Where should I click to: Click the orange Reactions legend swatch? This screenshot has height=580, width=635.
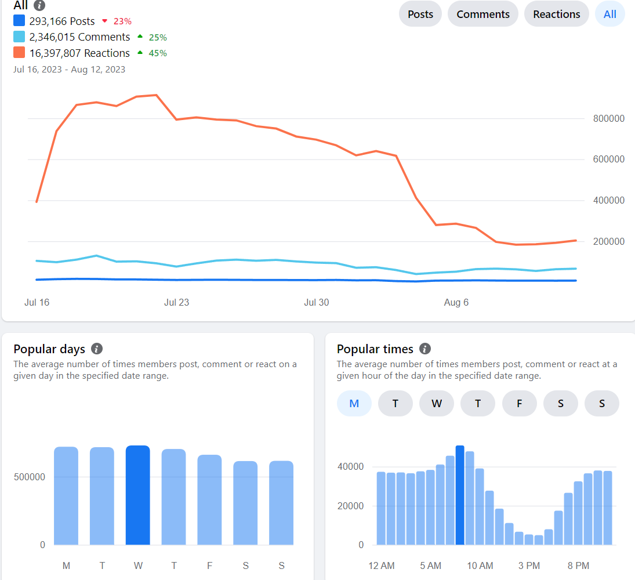click(x=19, y=53)
